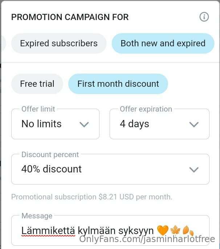
Task: Select the Expired subscribers option
Action: click(x=59, y=43)
